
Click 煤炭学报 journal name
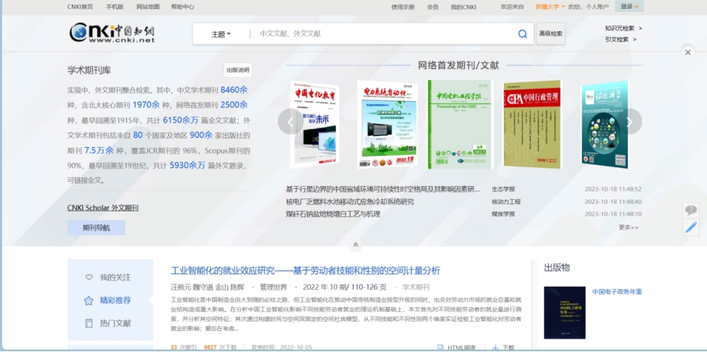pyautogui.click(x=503, y=214)
